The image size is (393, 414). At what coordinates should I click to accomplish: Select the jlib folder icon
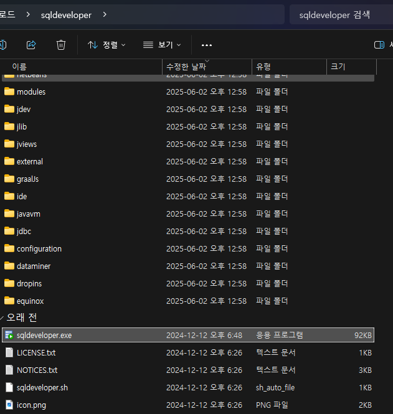click(x=9, y=126)
